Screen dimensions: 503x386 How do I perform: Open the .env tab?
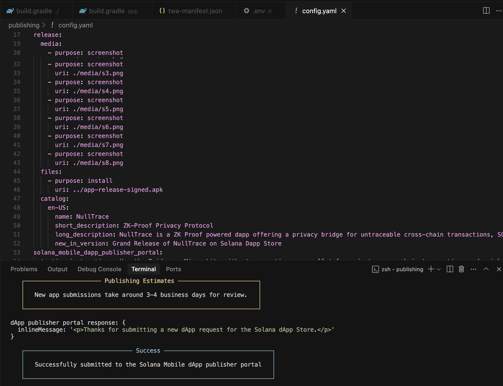[x=262, y=11]
